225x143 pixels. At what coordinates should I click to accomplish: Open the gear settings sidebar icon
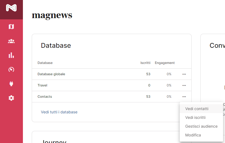pos(11,98)
